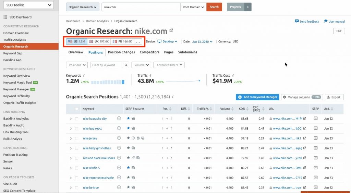Viewport: 351px width, 193px height.
Task: Click the plus button next to Projects
Action: (248, 7)
